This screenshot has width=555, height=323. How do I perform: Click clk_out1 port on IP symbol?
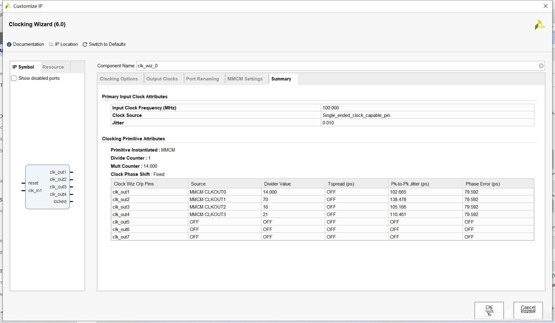[x=58, y=172]
